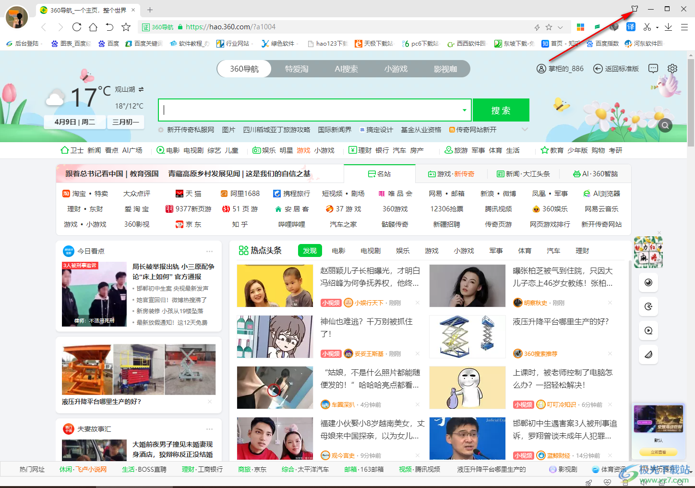
Task: Open the 新闻·大江头条 tab
Action: point(523,174)
